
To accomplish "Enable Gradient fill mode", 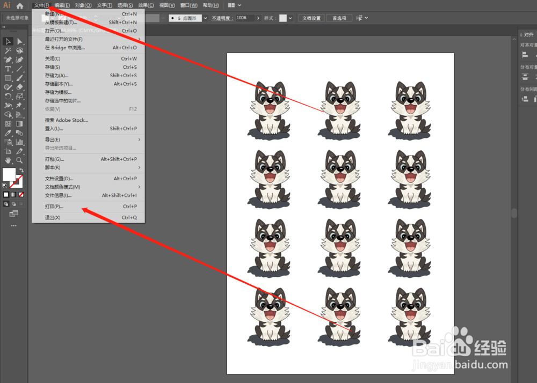I will coord(13,195).
